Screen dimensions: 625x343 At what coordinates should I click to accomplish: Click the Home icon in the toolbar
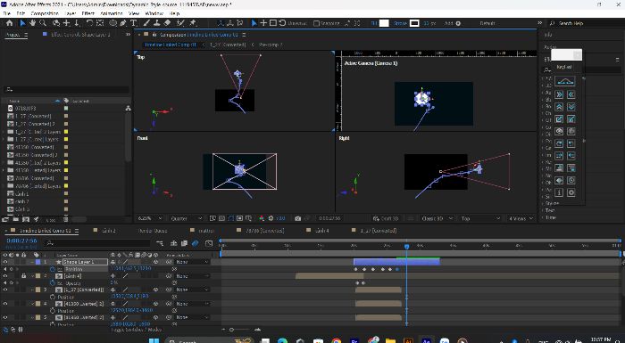10,23
